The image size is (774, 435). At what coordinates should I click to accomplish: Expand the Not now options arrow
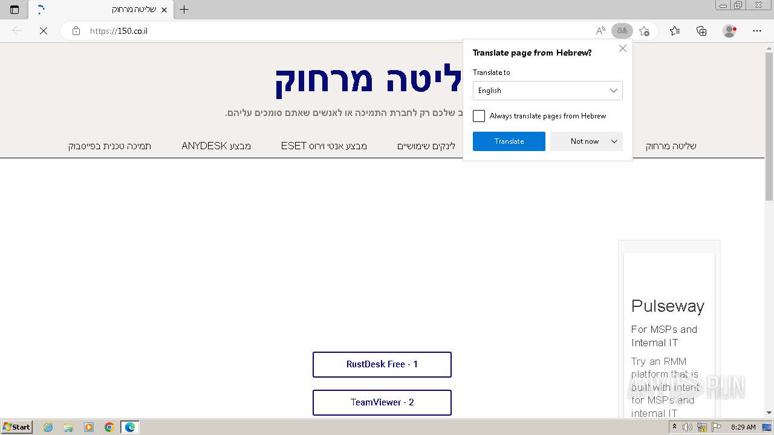coord(614,141)
